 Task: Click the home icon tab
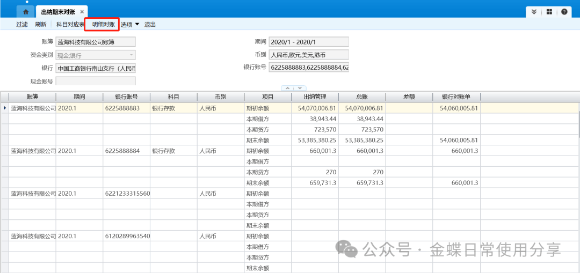click(x=25, y=11)
